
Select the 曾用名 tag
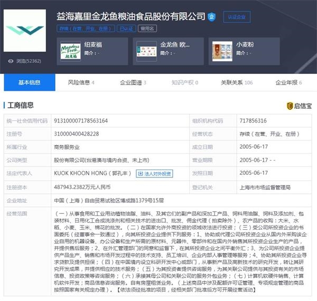147,29
